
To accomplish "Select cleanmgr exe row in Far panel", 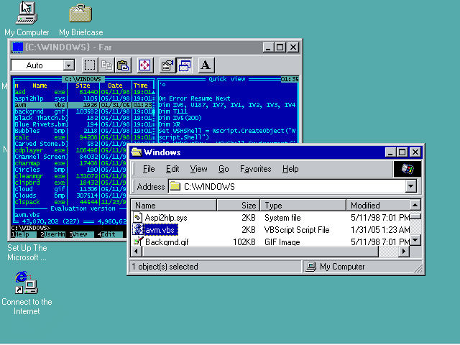I will pos(70,175).
